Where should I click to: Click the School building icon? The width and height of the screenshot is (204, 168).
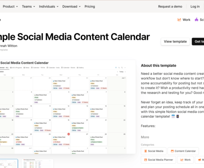(197, 19)
